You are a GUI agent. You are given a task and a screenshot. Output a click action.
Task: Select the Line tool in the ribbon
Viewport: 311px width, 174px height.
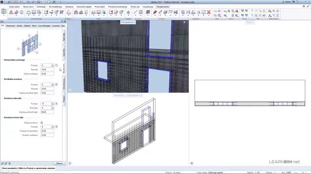pos(135,13)
